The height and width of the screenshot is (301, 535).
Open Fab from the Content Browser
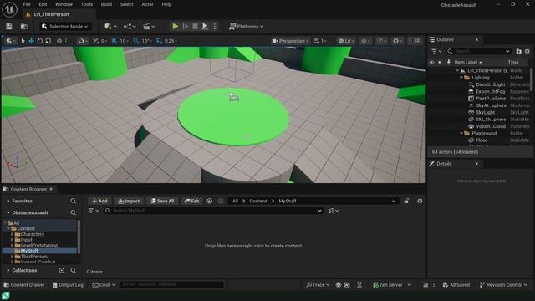191,201
